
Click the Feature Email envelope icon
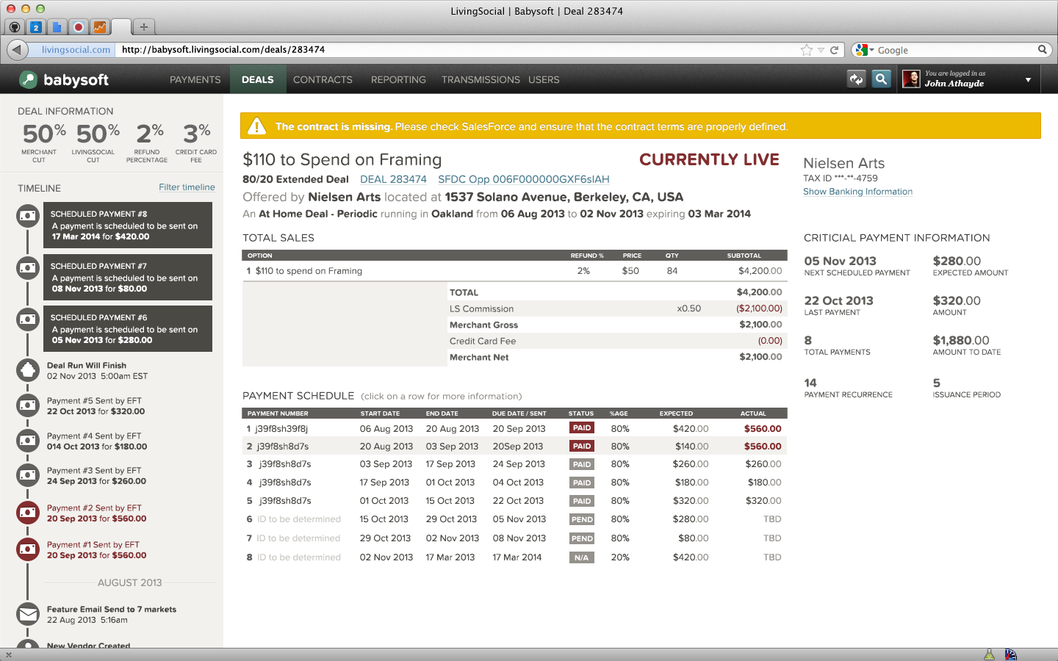[28, 614]
